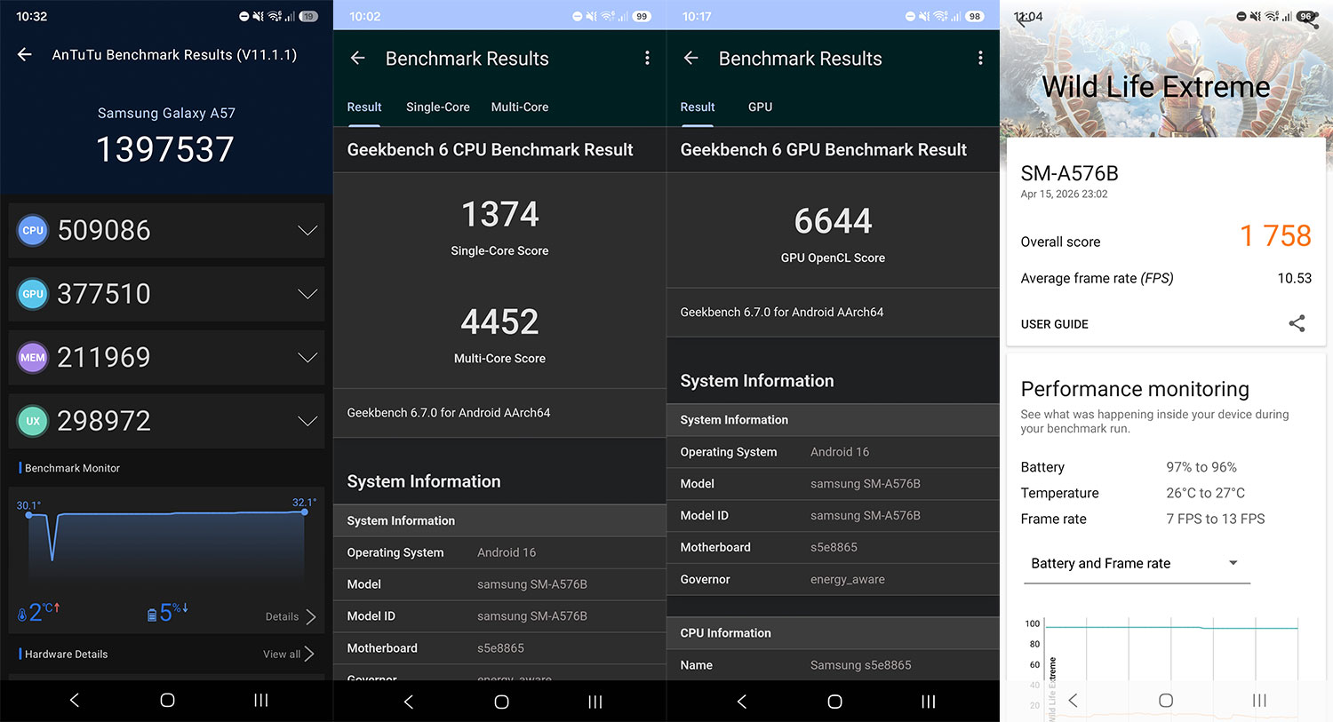
Task: Tap recent apps button in 3DMark panel
Action: pyautogui.click(x=1259, y=701)
